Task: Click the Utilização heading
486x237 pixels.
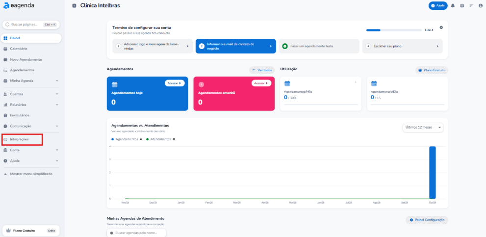Action: pyautogui.click(x=289, y=69)
